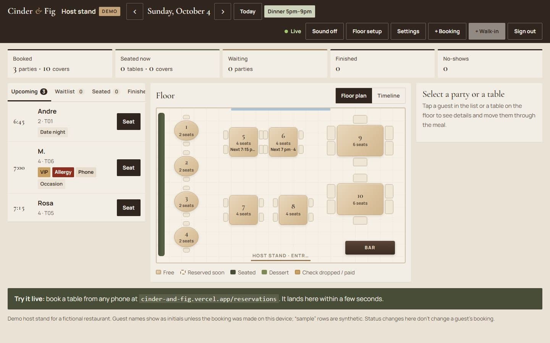Switch to the Upcoming tab
This screenshot has width=550, height=343.
point(29,92)
